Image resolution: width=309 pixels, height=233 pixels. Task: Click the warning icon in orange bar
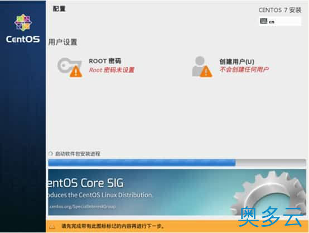[x=52, y=226]
